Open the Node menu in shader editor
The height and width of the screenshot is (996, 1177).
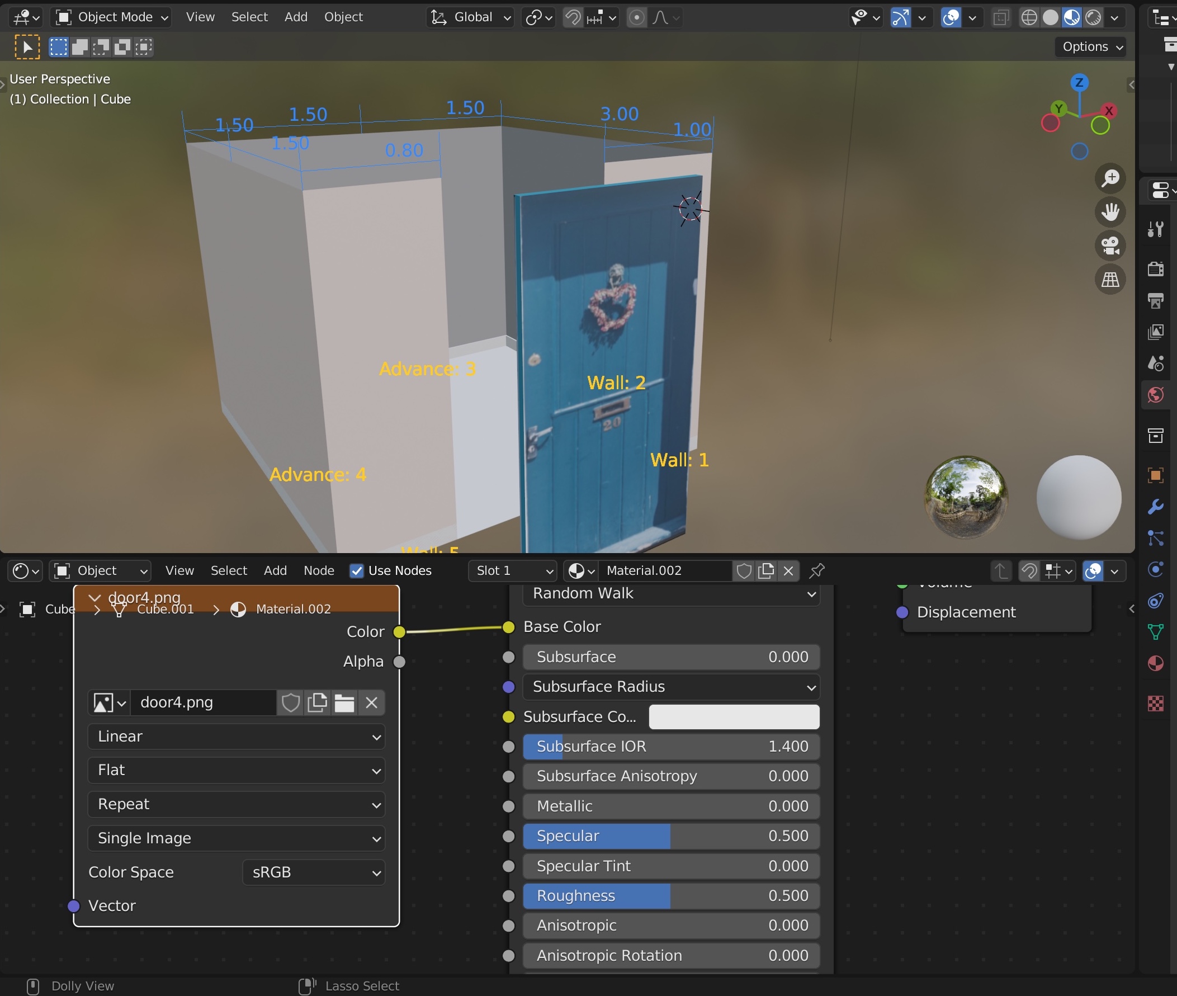click(319, 571)
